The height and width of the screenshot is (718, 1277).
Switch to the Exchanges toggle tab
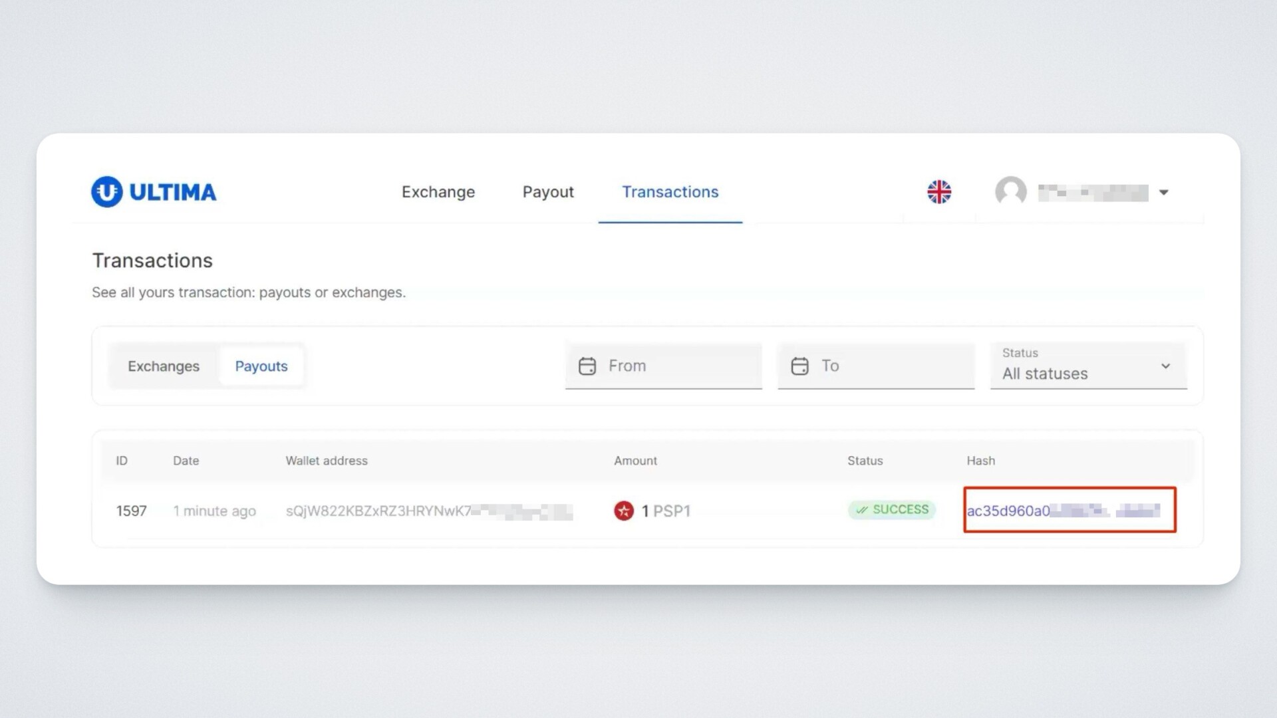[164, 366]
